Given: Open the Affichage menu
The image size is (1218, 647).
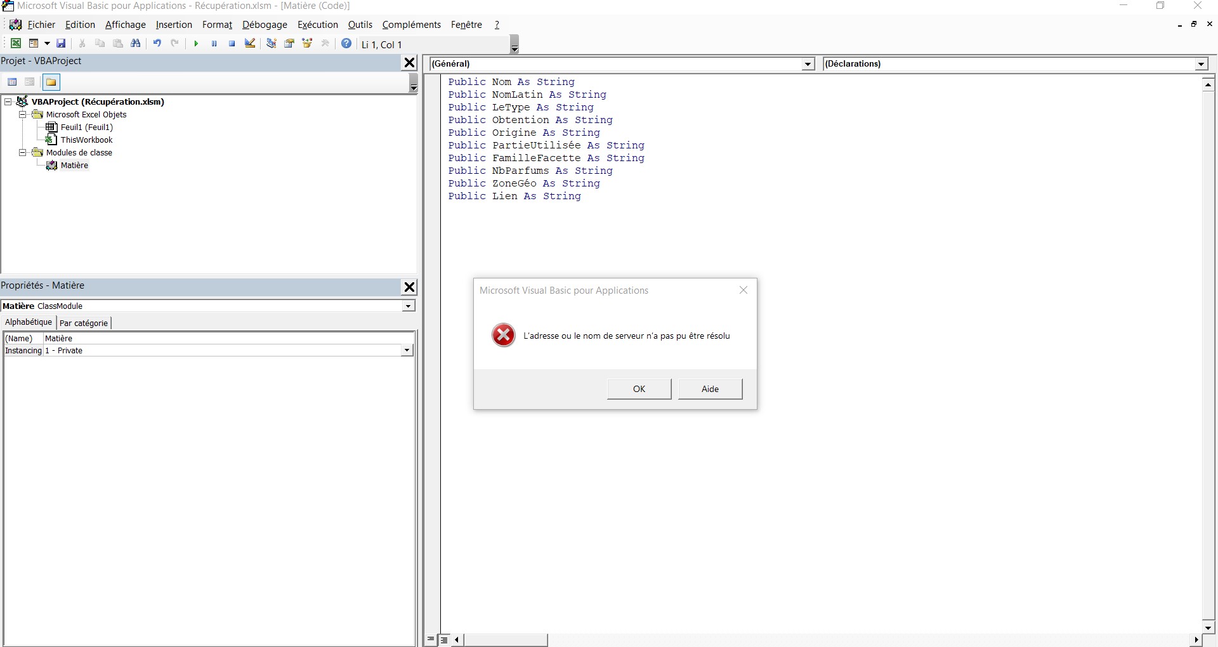Looking at the screenshot, I should 125,25.
